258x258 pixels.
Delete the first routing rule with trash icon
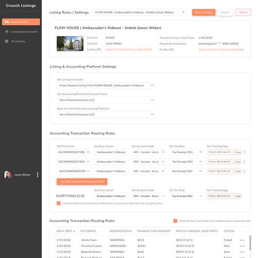point(244,152)
